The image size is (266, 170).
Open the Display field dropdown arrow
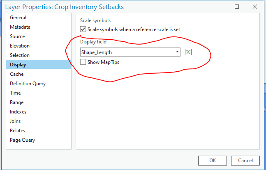(177, 52)
